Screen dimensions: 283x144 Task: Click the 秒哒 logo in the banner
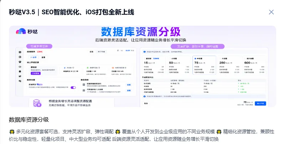pos(27,31)
